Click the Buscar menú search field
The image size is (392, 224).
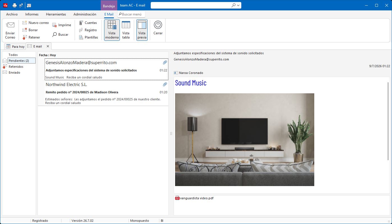click(131, 14)
